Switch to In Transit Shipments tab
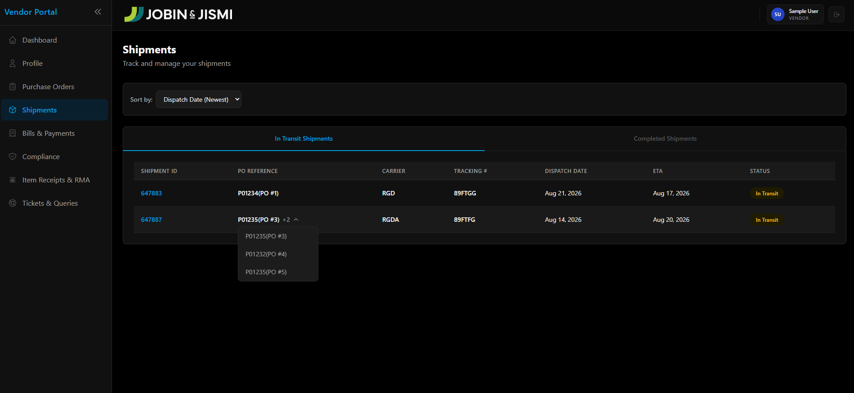The image size is (854, 393). pyautogui.click(x=304, y=138)
